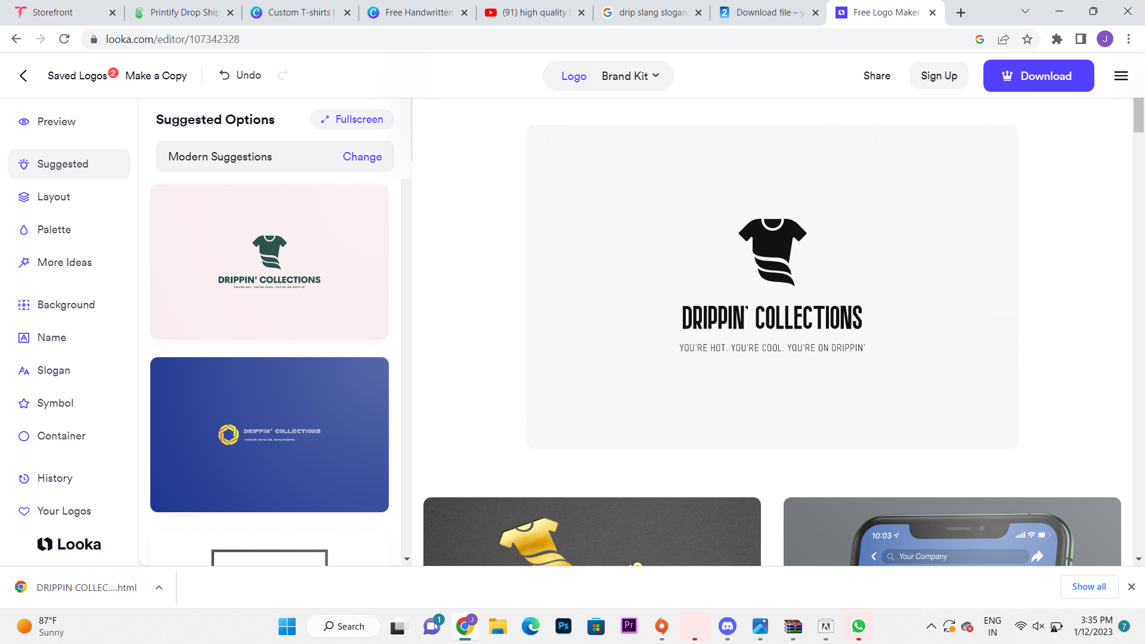Click the browser share page icon

1003,39
